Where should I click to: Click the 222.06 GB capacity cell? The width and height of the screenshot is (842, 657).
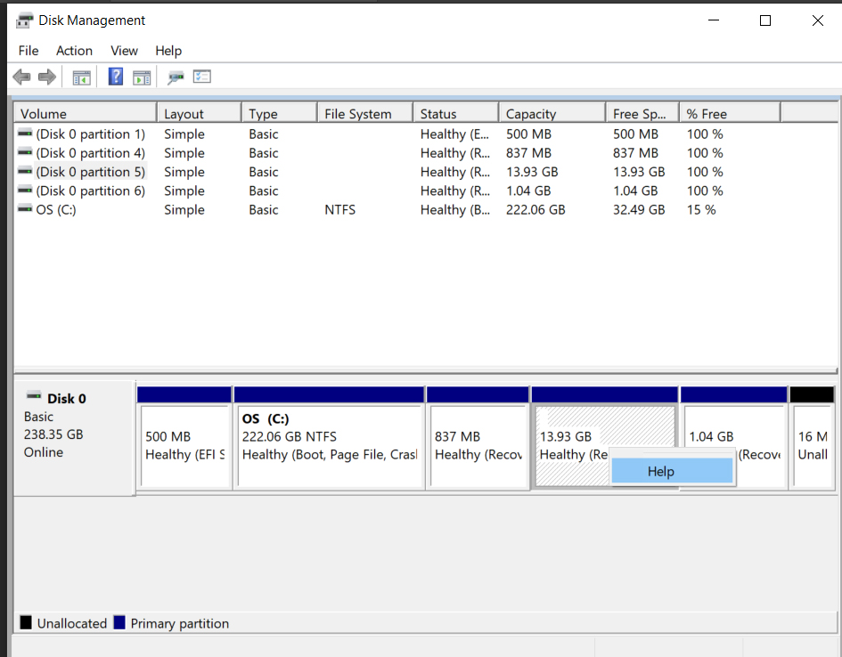click(535, 210)
